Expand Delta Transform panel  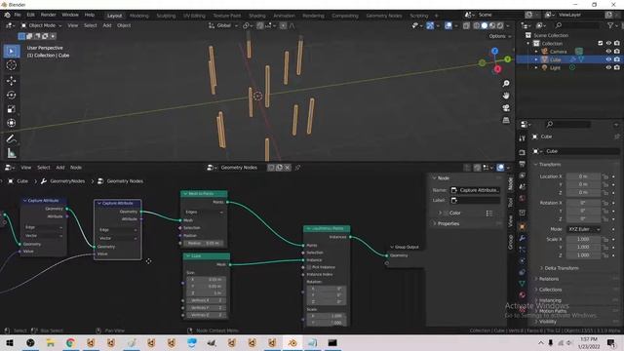point(562,268)
